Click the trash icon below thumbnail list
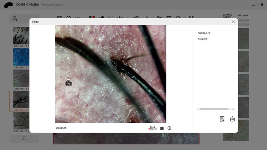 coord(24,139)
